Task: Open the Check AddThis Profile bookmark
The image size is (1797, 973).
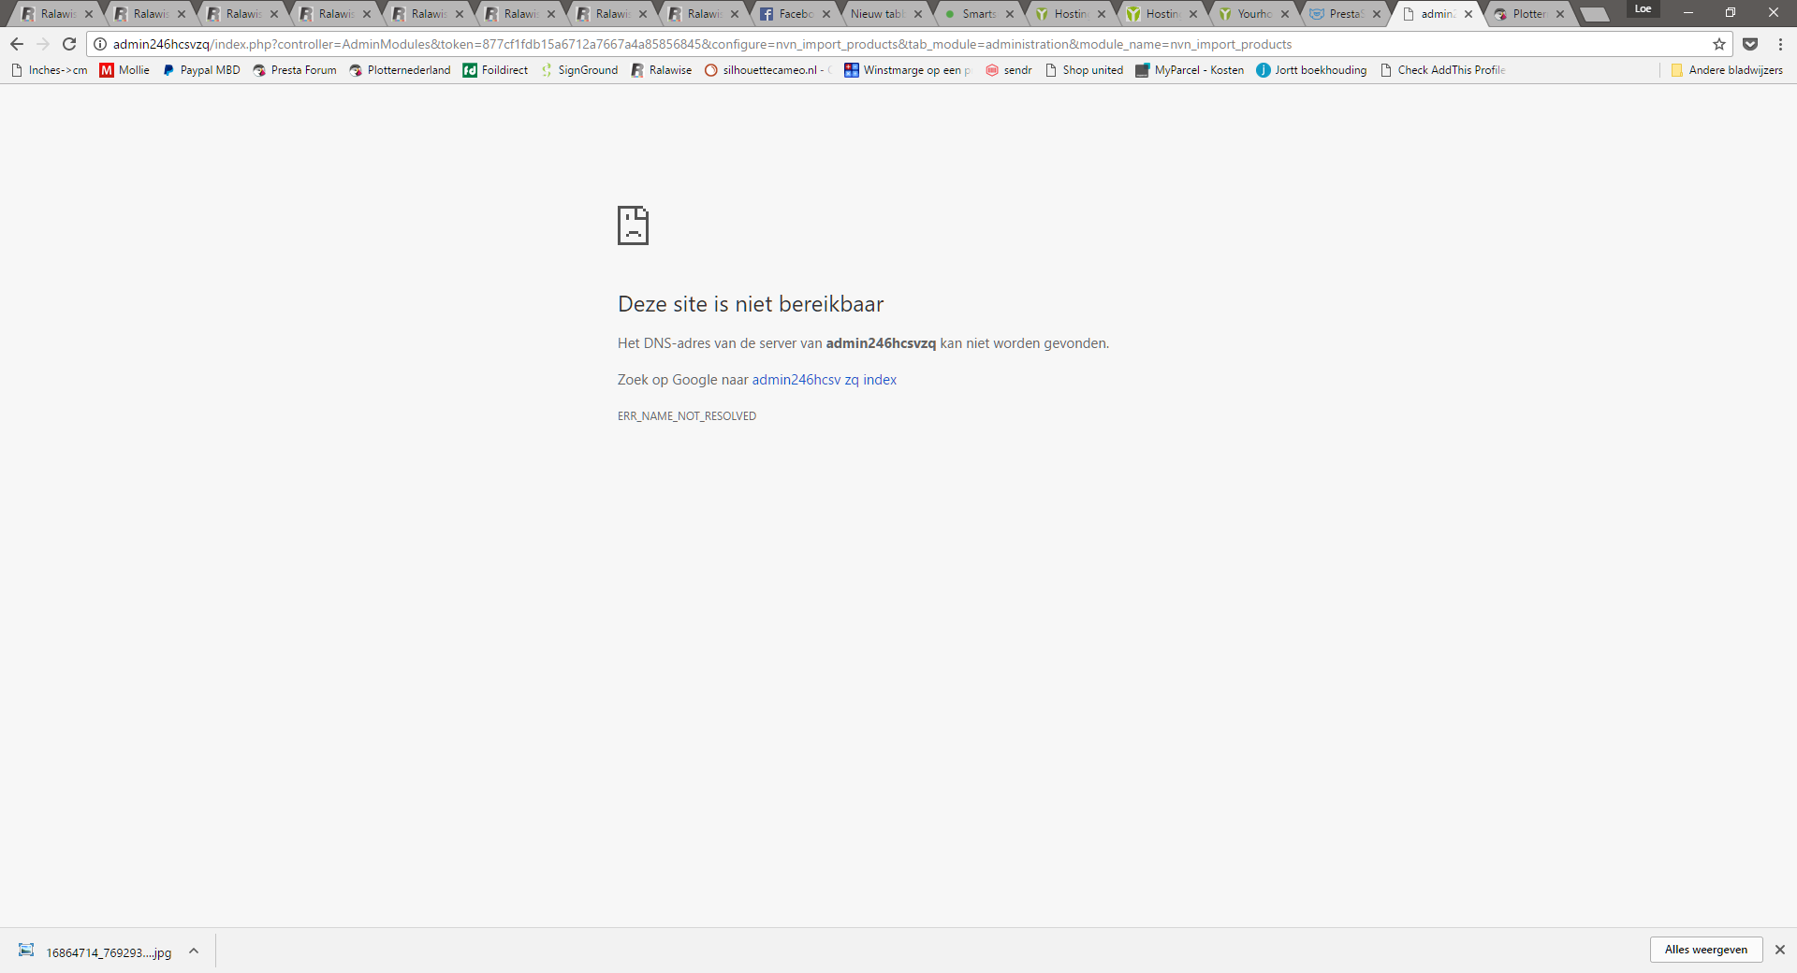Action: click(x=1442, y=70)
